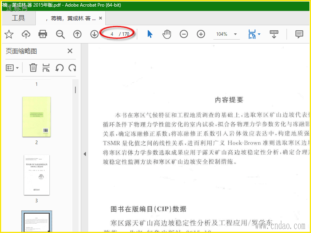Collapse the left panel with triangle arrow
This screenshot has width=311, height=233.
85,154
